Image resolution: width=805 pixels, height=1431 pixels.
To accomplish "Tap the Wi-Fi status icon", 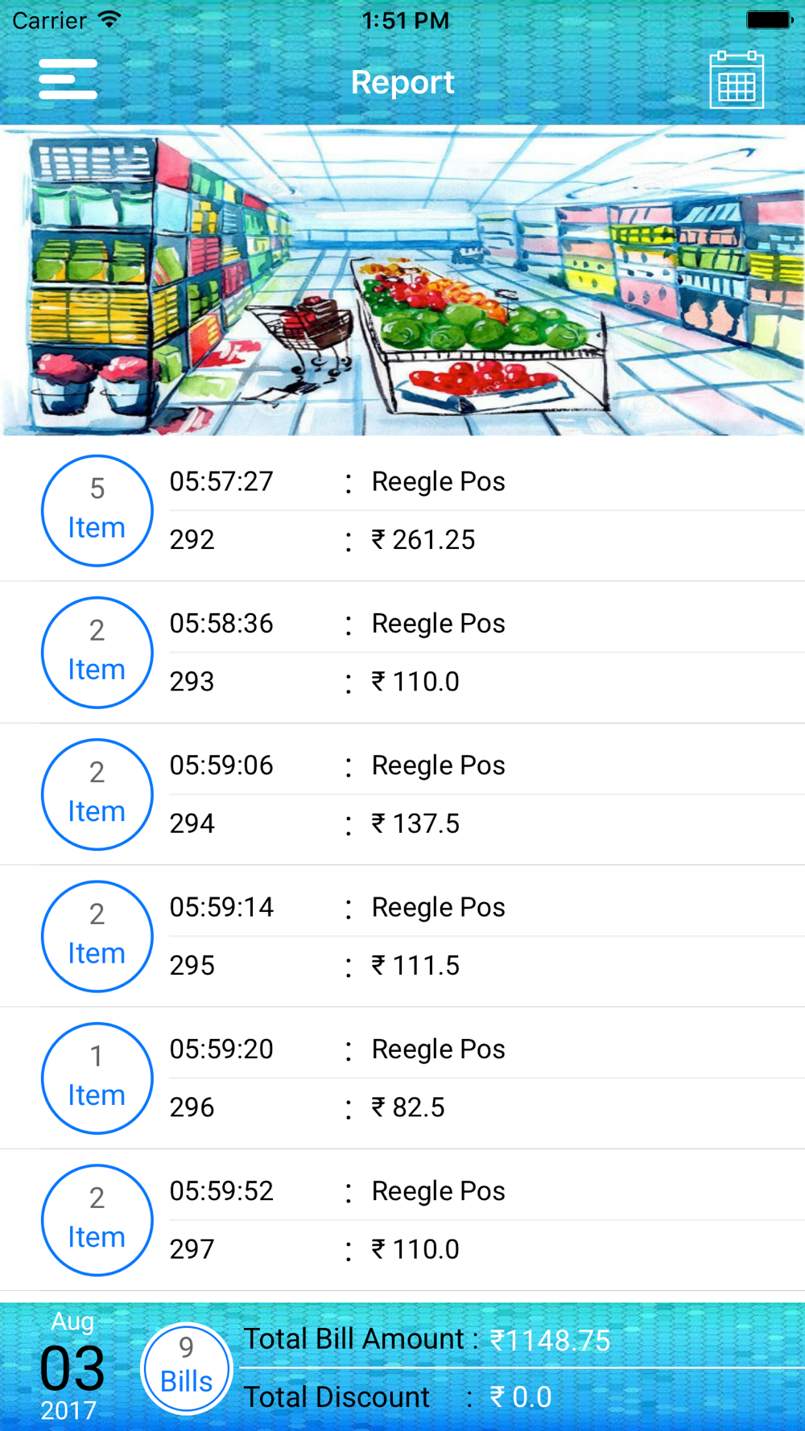I will point(109,20).
